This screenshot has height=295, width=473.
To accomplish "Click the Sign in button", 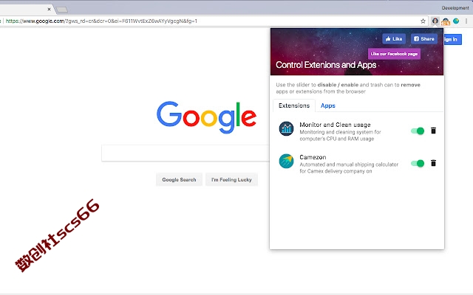I will (452, 39).
